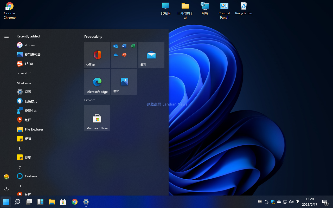Open the Microsoft Store tile
This screenshot has height=208, width=333.
pos(97,118)
